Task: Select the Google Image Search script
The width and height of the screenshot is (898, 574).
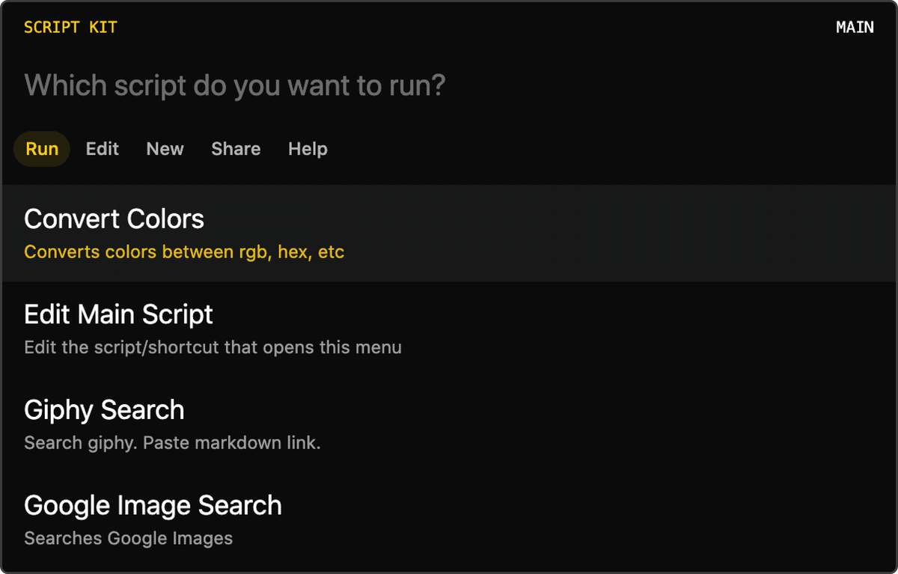Action: [x=449, y=521]
